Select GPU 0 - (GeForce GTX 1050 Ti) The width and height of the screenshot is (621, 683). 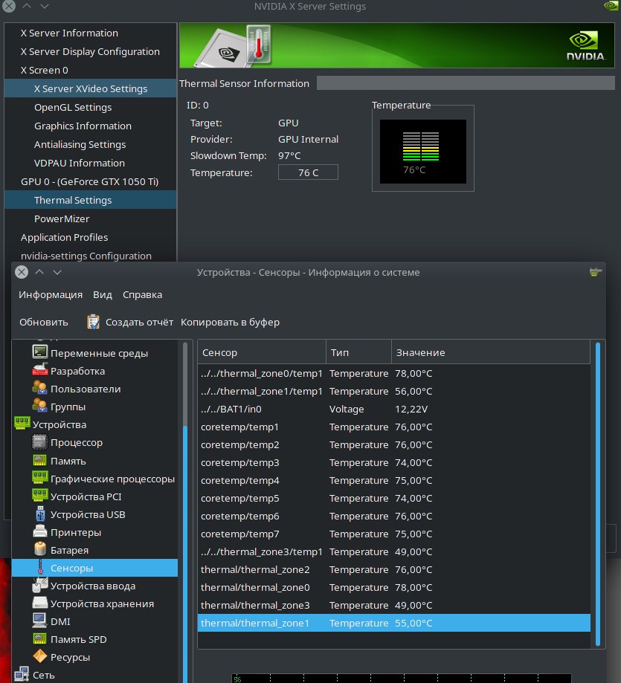click(x=90, y=181)
